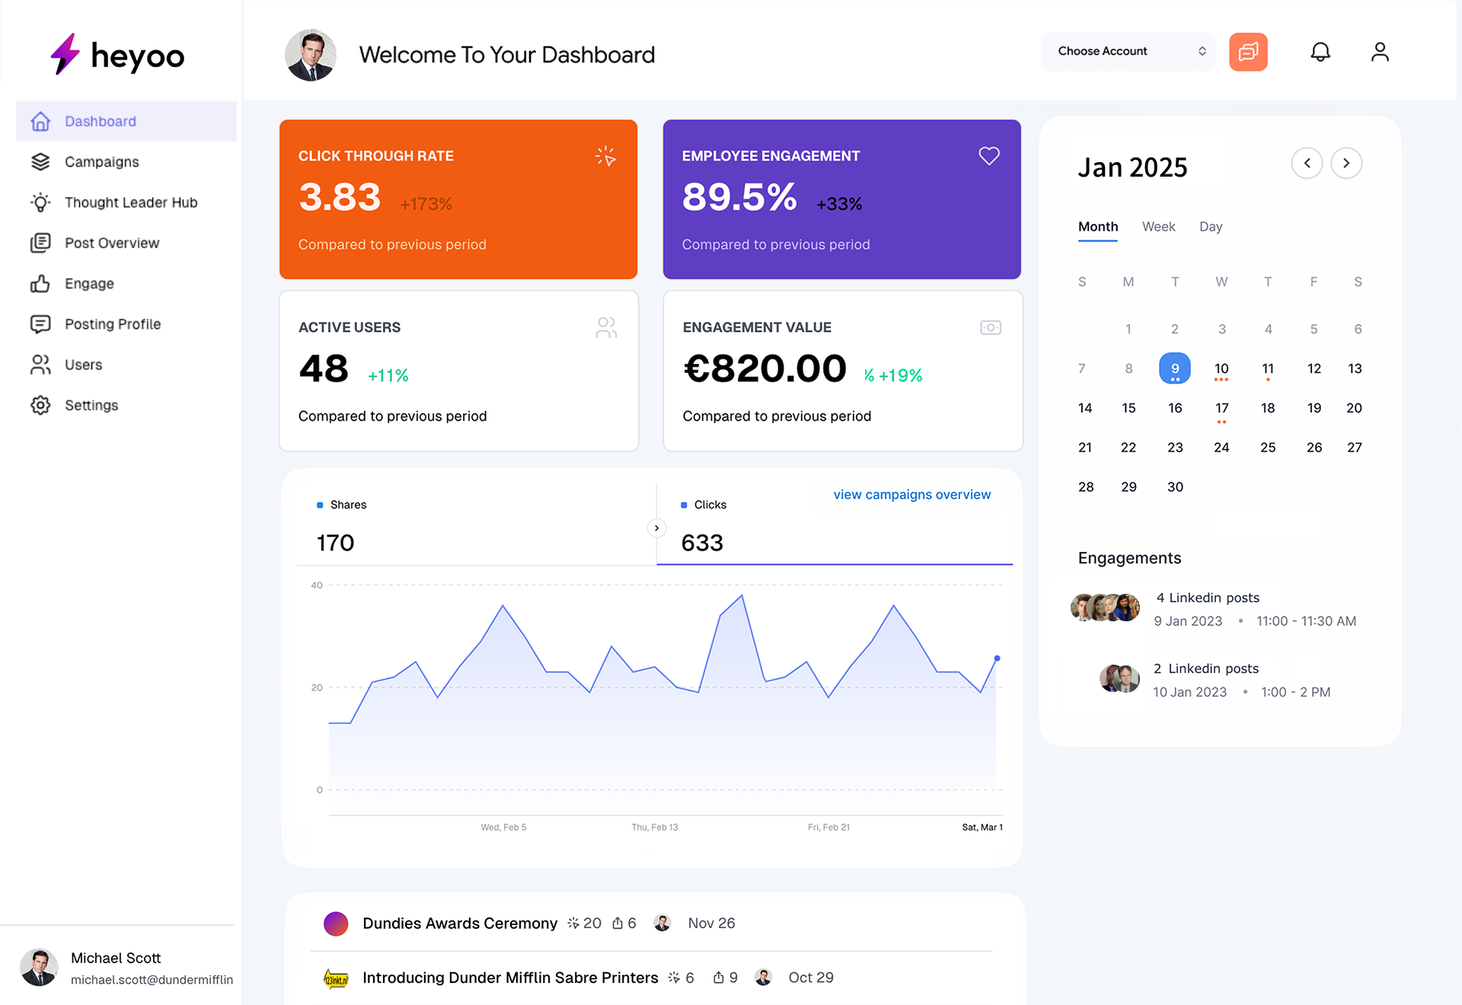
Task: Open Dundies Awards Ceremony campaign
Action: (459, 924)
